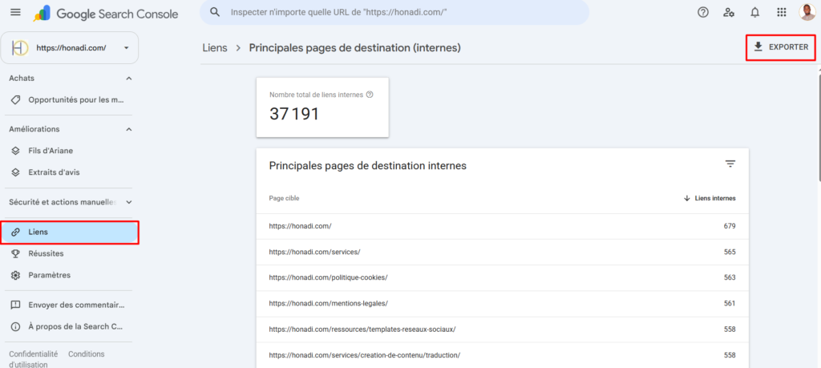The width and height of the screenshot is (821, 368).
Task: Open Réussites page
Action: 69,253
